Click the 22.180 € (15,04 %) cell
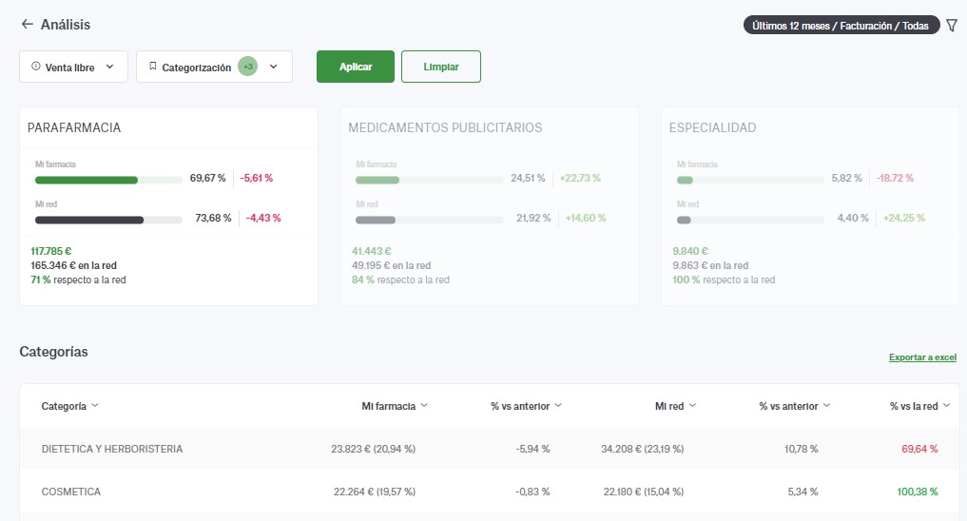This screenshot has height=521, width=967. (643, 492)
